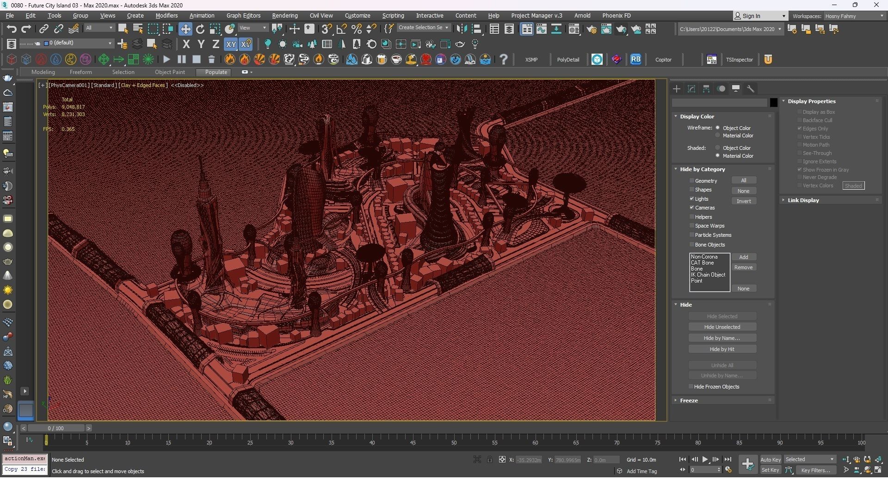The width and height of the screenshot is (888, 481).
Task: Click the Hide Unselected button
Action: (x=722, y=327)
